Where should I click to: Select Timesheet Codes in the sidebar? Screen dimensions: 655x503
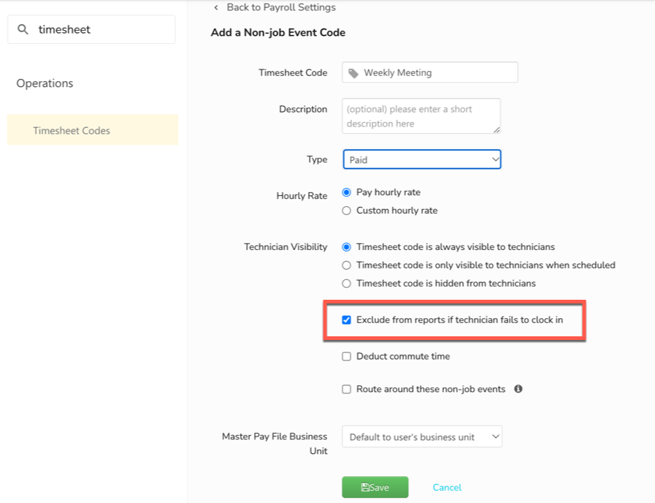coord(72,129)
